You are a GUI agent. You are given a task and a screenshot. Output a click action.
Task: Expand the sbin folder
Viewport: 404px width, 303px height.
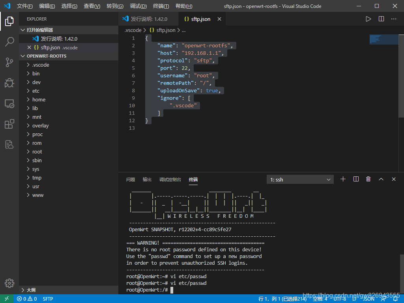click(69, 160)
